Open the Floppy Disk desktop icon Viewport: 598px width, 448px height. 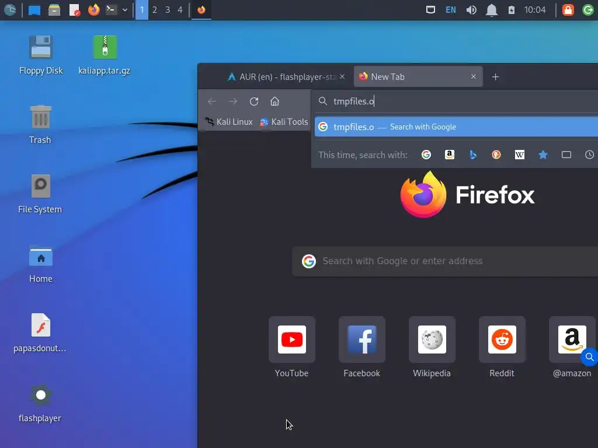pyautogui.click(x=41, y=54)
